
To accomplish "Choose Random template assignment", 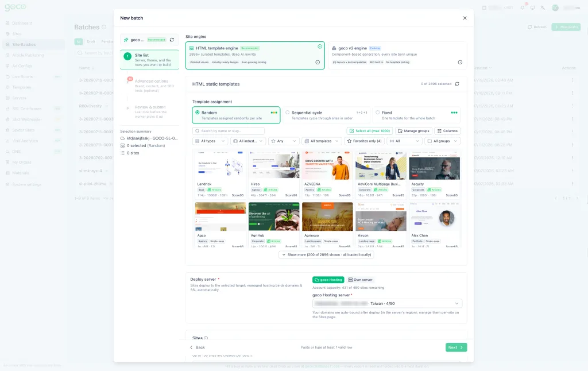I will (x=236, y=115).
